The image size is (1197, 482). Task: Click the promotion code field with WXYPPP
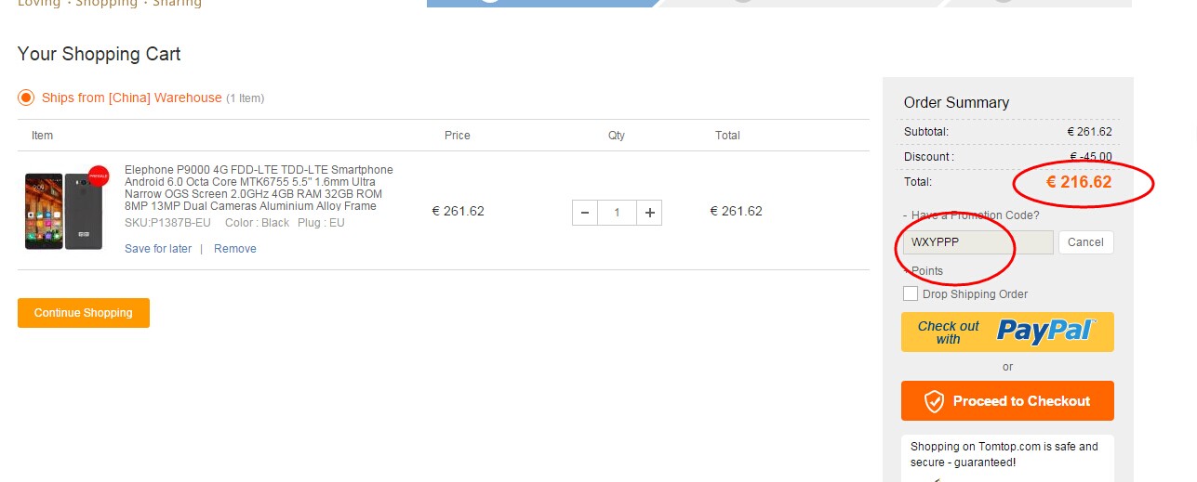coord(978,242)
